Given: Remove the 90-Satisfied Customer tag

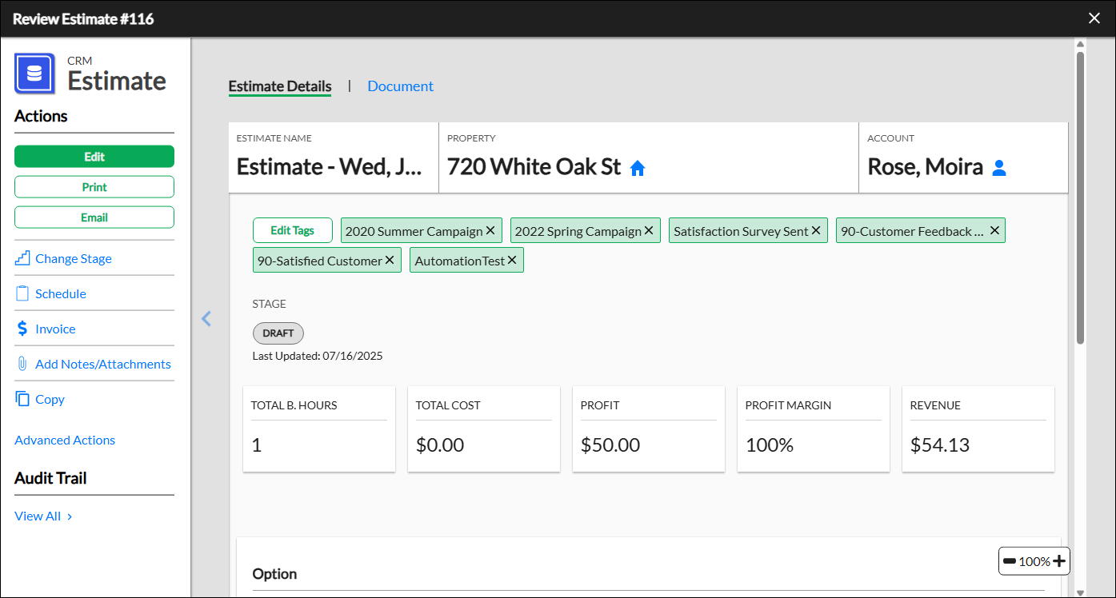Looking at the screenshot, I should click(390, 260).
